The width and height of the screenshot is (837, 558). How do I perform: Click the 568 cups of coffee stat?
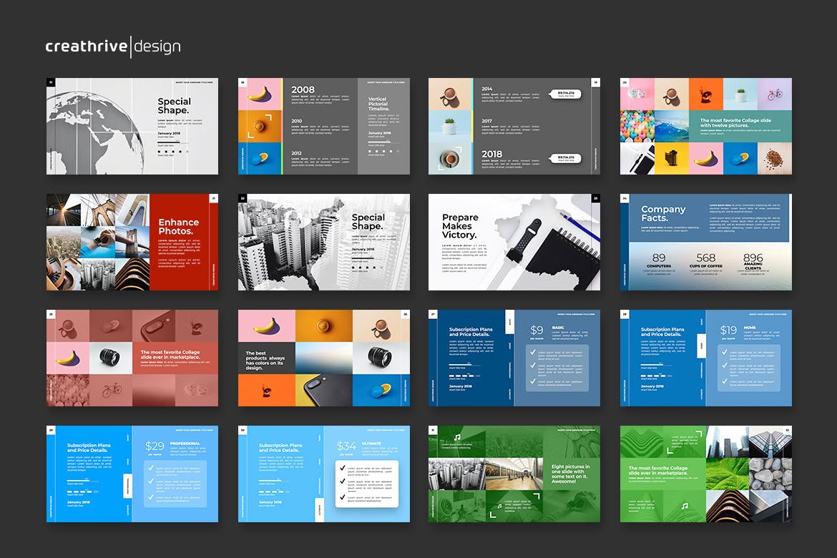coord(705,261)
